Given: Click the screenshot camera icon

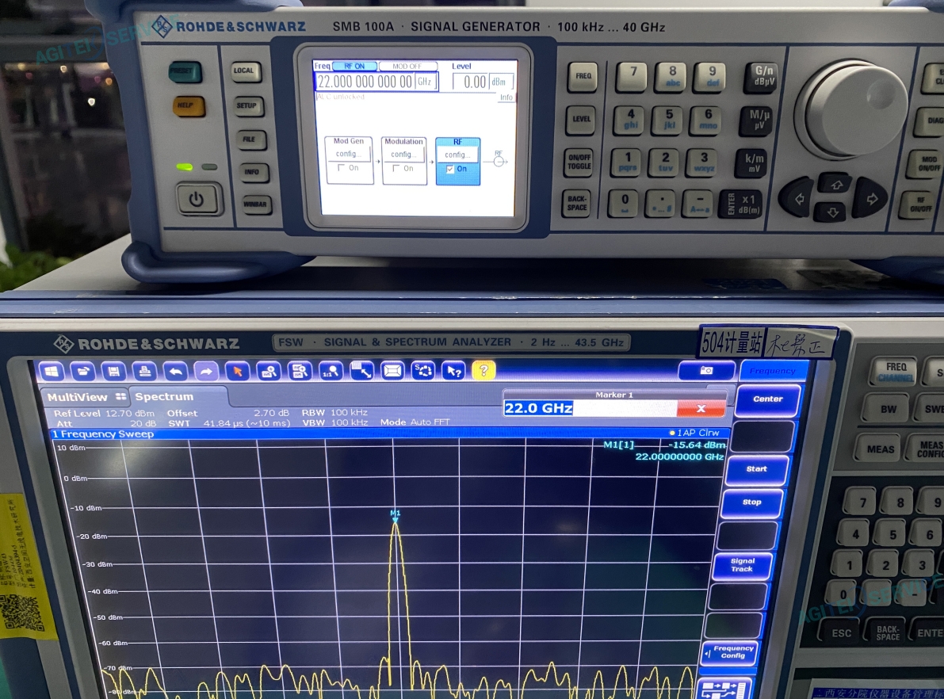Looking at the screenshot, I should (x=705, y=370).
